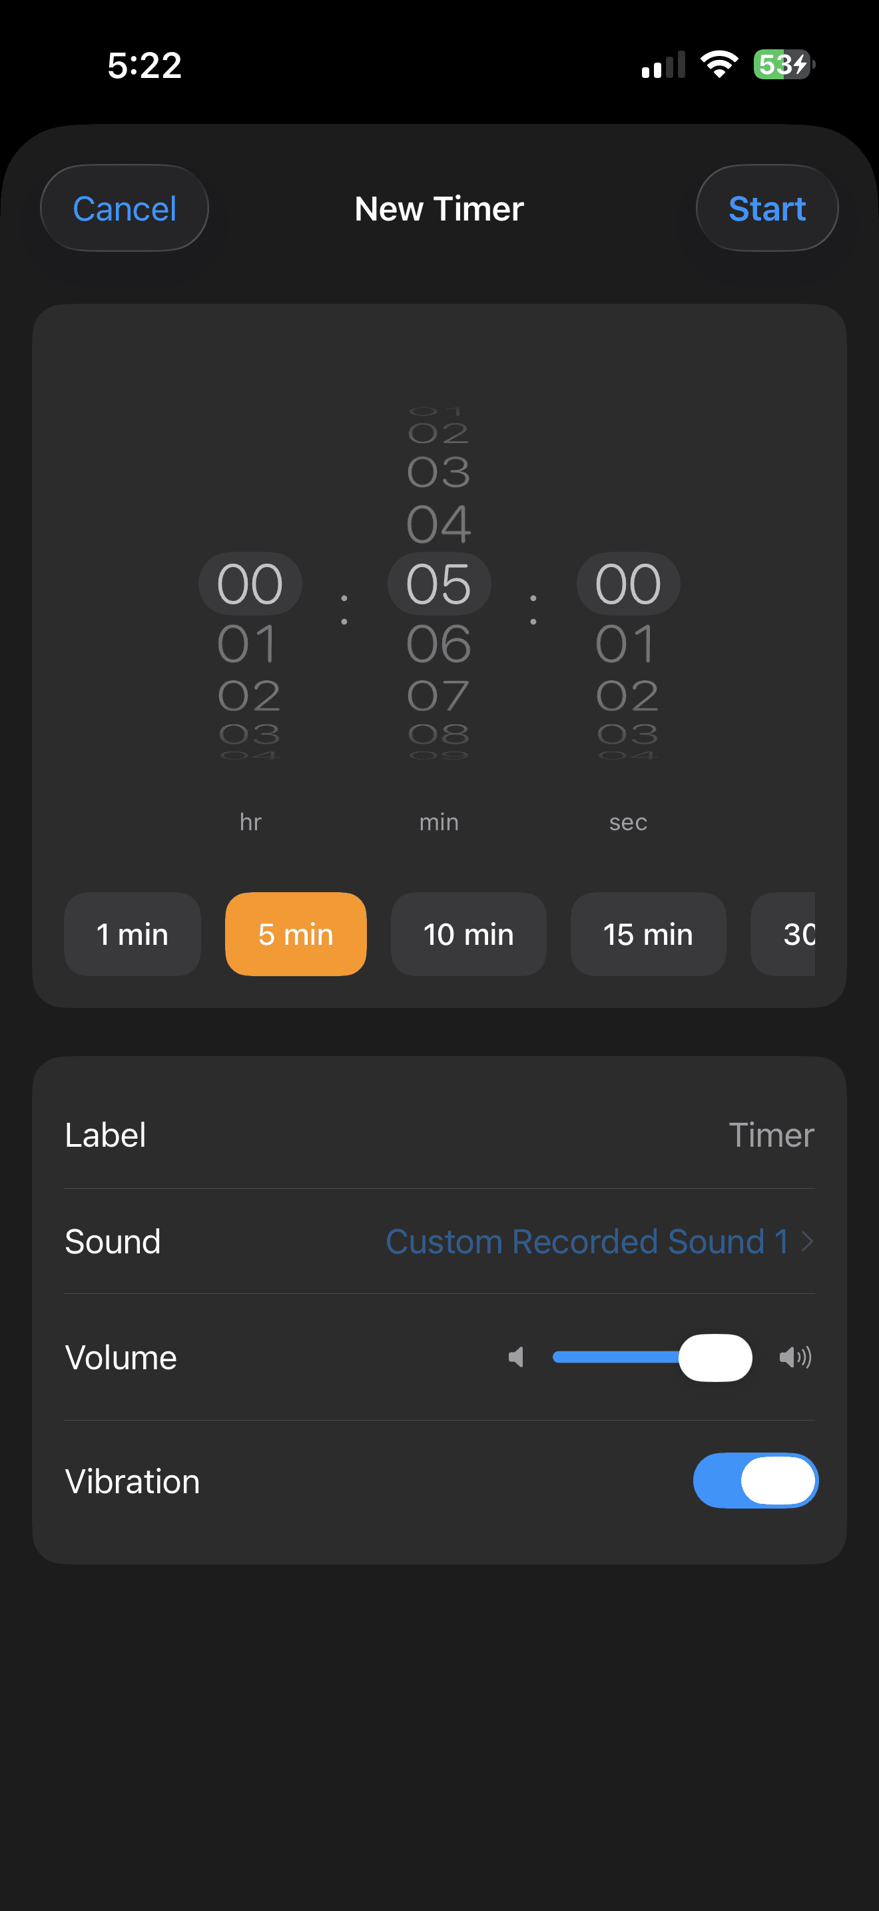Tap Custom Recorded Sound 1 link
Viewport: 879px width, 1911px height.
(586, 1241)
